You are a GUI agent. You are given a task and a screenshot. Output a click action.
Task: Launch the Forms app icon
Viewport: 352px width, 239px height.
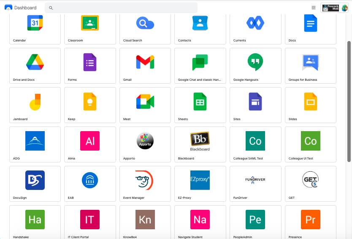point(90,62)
